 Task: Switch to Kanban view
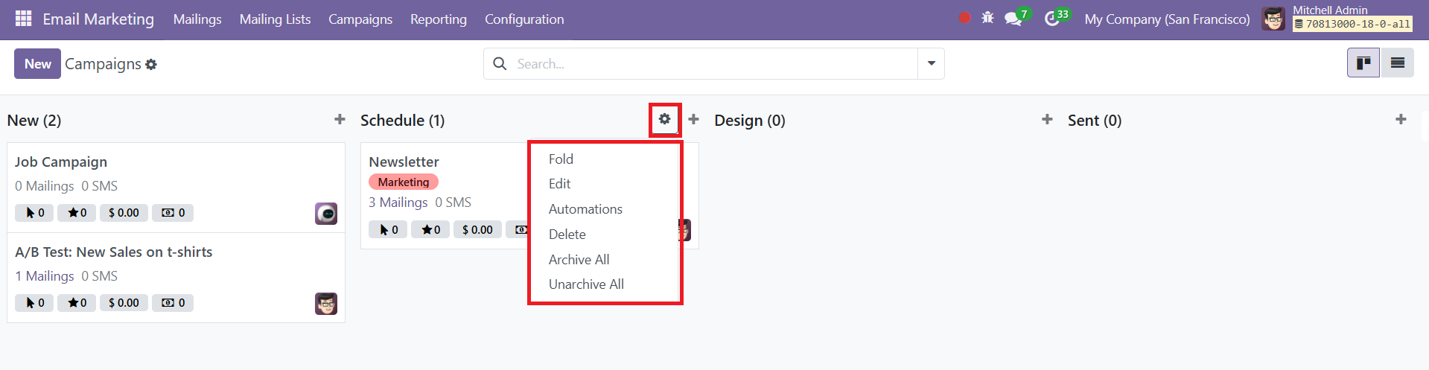1363,63
